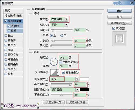Image resolution: width=135 pixels, height=110 pixels.
Task: Select the 等高线 sub-item label
Action: (x=15, y=26)
